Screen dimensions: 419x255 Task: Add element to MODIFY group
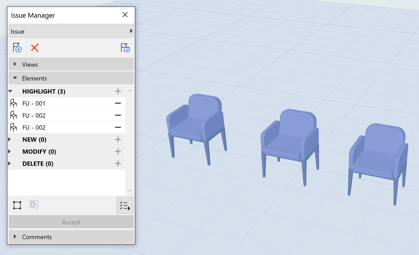pos(118,151)
